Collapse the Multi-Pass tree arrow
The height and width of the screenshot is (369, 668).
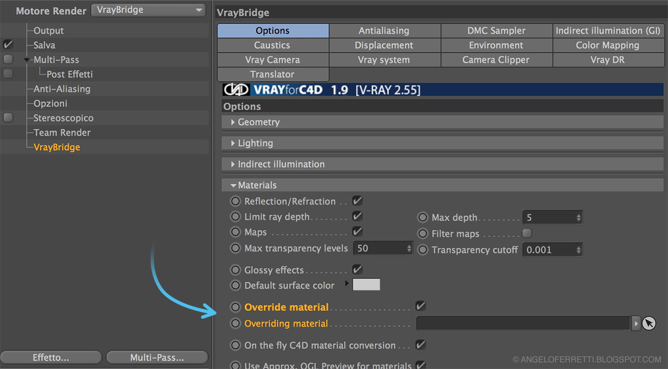27,60
